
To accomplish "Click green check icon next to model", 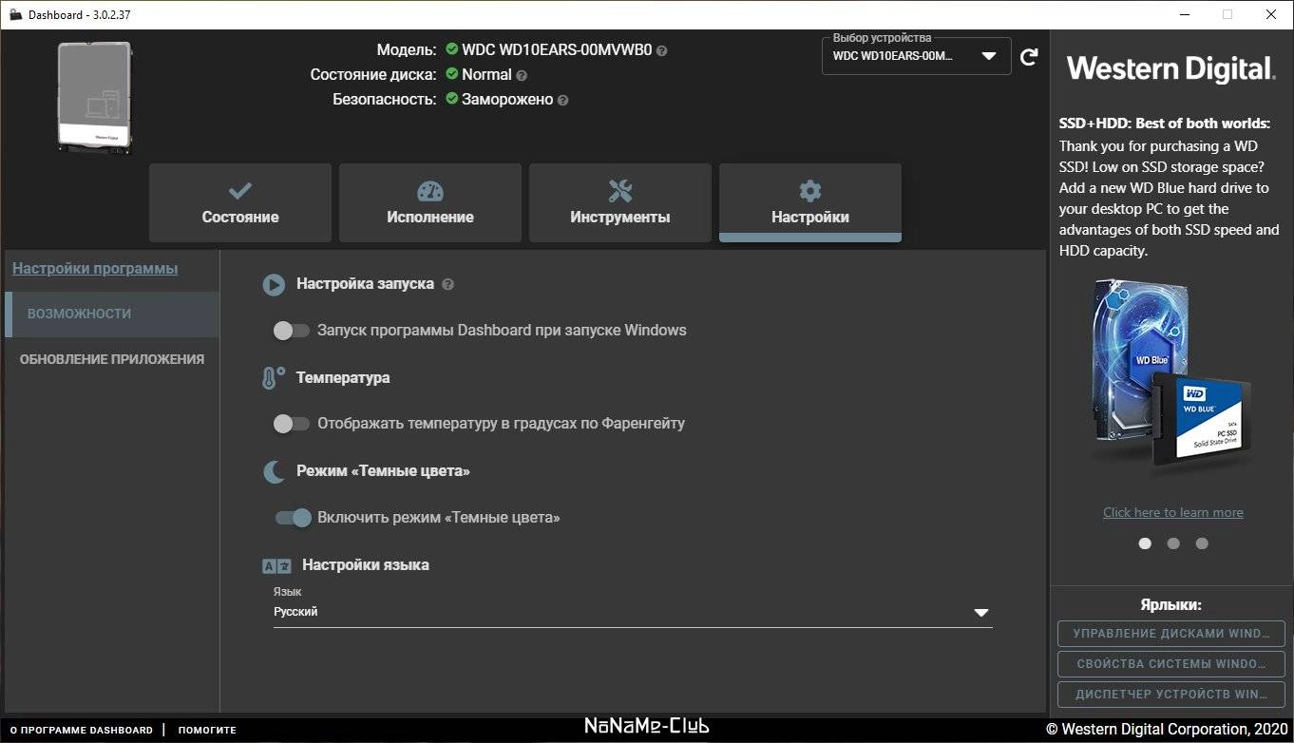I will point(451,49).
